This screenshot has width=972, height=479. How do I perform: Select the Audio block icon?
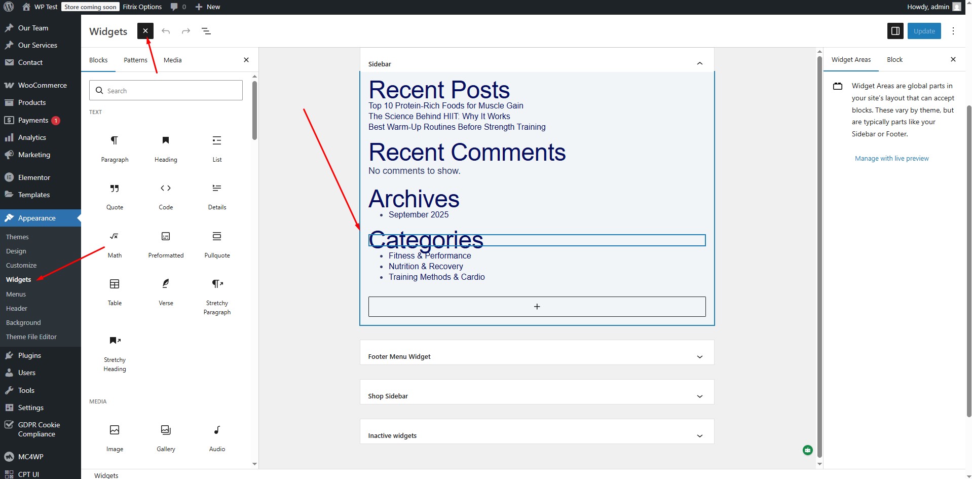tap(217, 430)
